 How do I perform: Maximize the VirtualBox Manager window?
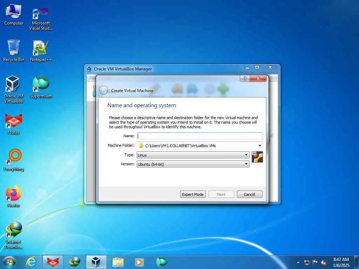[257, 68]
